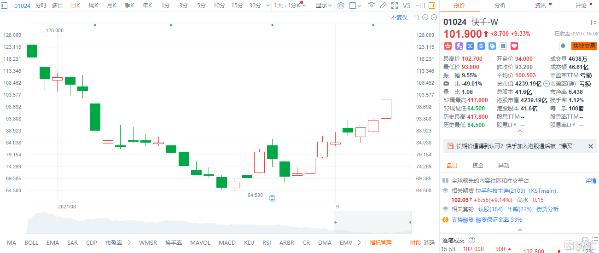This screenshot has width=599, height=253.
Task: Enter fullscreen chart mode
Action: (395, 6)
